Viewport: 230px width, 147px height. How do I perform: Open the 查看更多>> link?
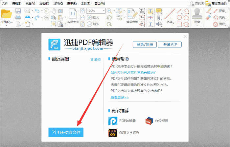pos(120,97)
